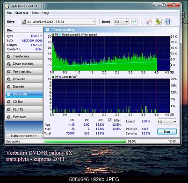This screenshot has height=183, width=188.
Task: Open CD Bler test
Action: 24,102
